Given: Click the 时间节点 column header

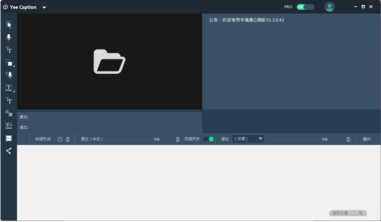Looking at the screenshot, I should pos(43,139).
